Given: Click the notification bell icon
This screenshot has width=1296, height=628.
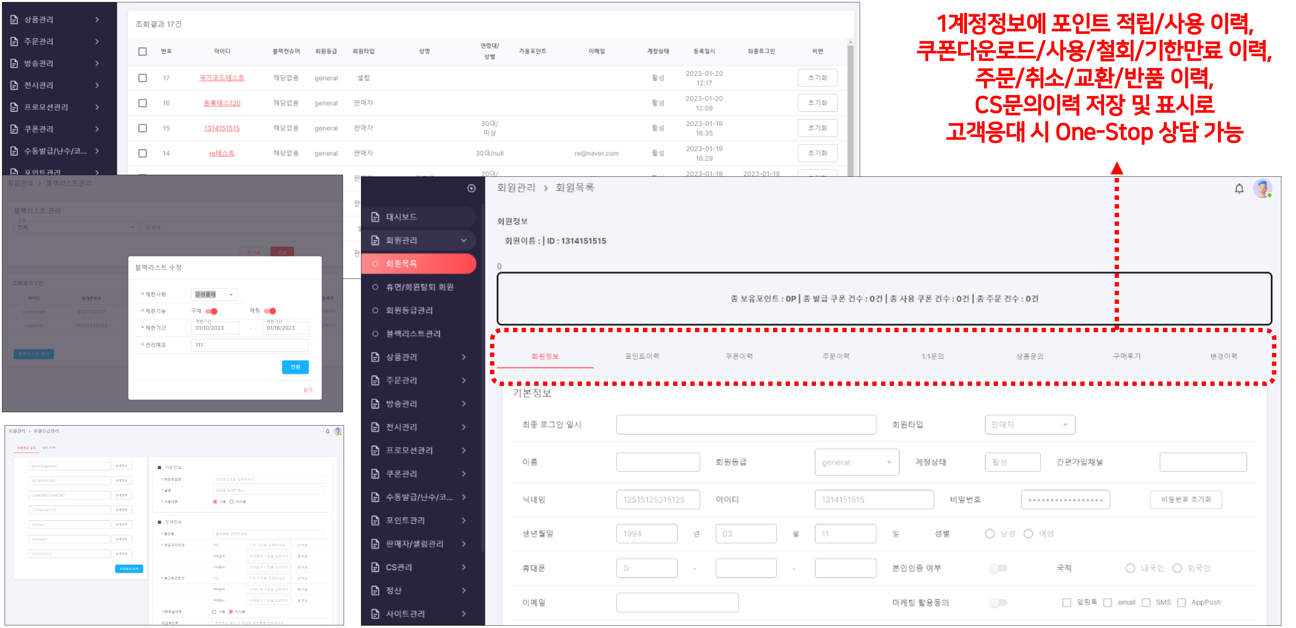Looking at the screenshot, I should point(1239,189).
